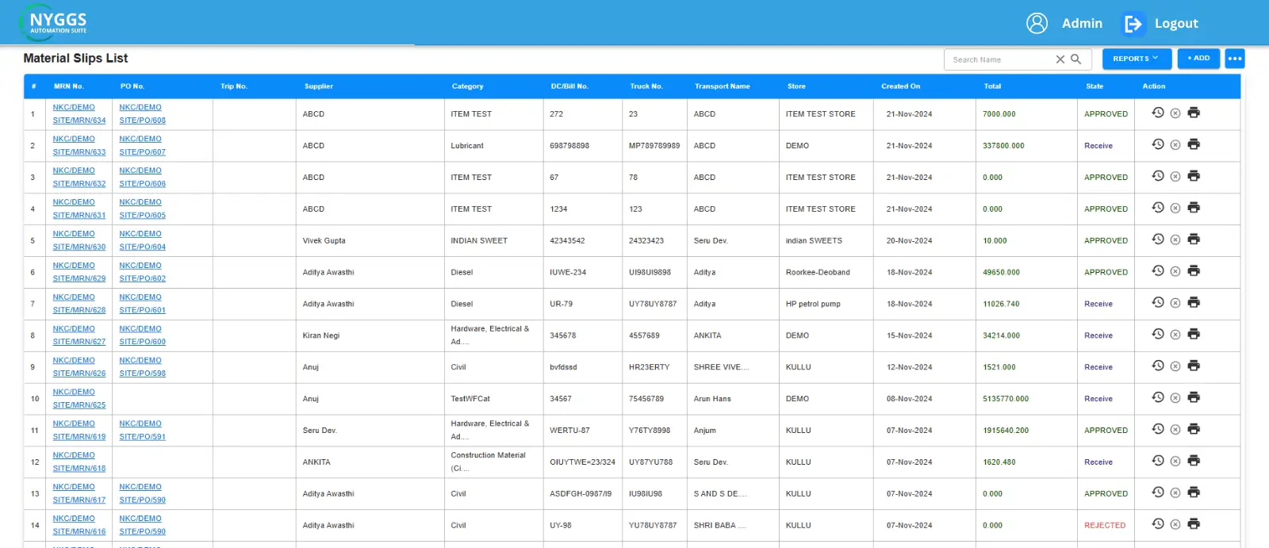Open PO link SITE/PO/608
The image size is (1269, 548).
[x=143, y=121]
